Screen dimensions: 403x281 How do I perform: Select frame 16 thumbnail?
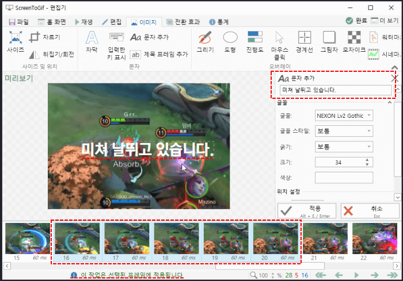(77, 242)
